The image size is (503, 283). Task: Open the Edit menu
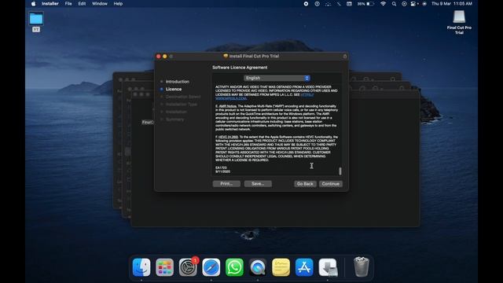tap(82, 3)
